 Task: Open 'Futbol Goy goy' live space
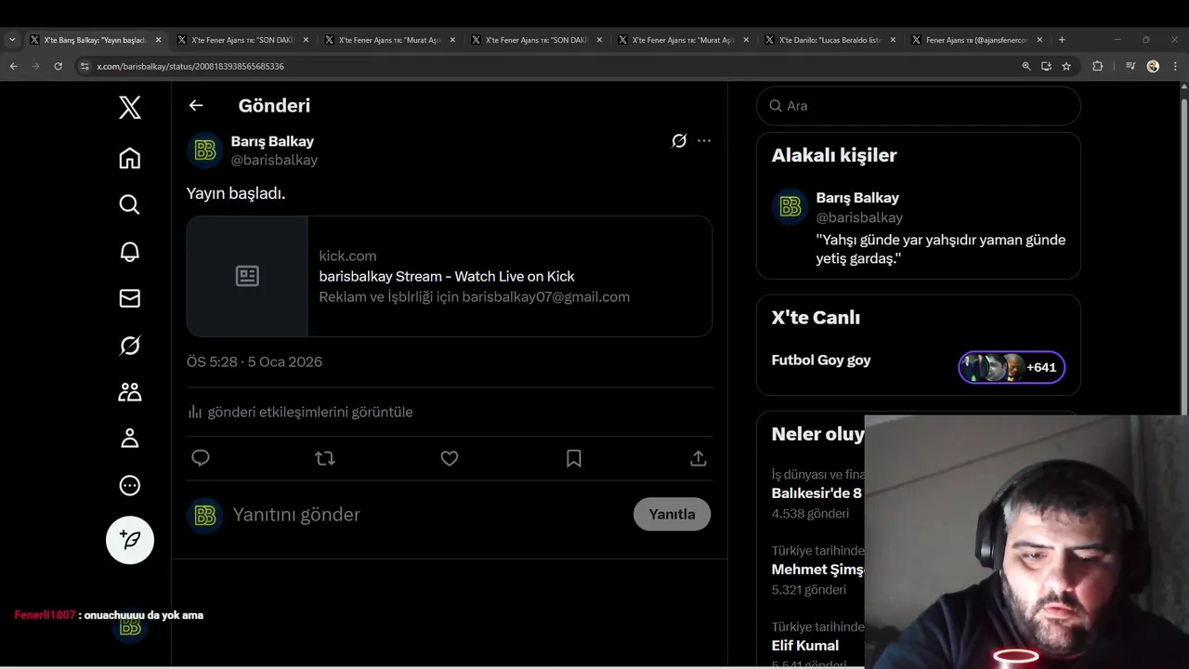[821, 361]
